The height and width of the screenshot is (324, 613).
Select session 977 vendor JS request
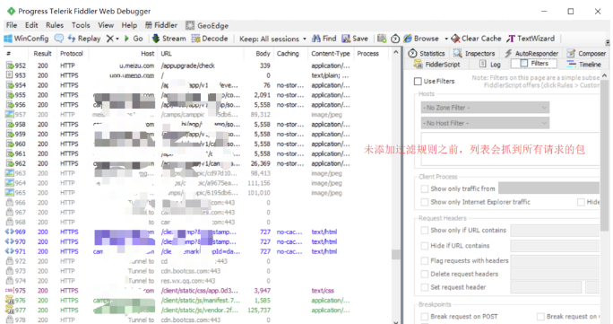tap(198, 311)
